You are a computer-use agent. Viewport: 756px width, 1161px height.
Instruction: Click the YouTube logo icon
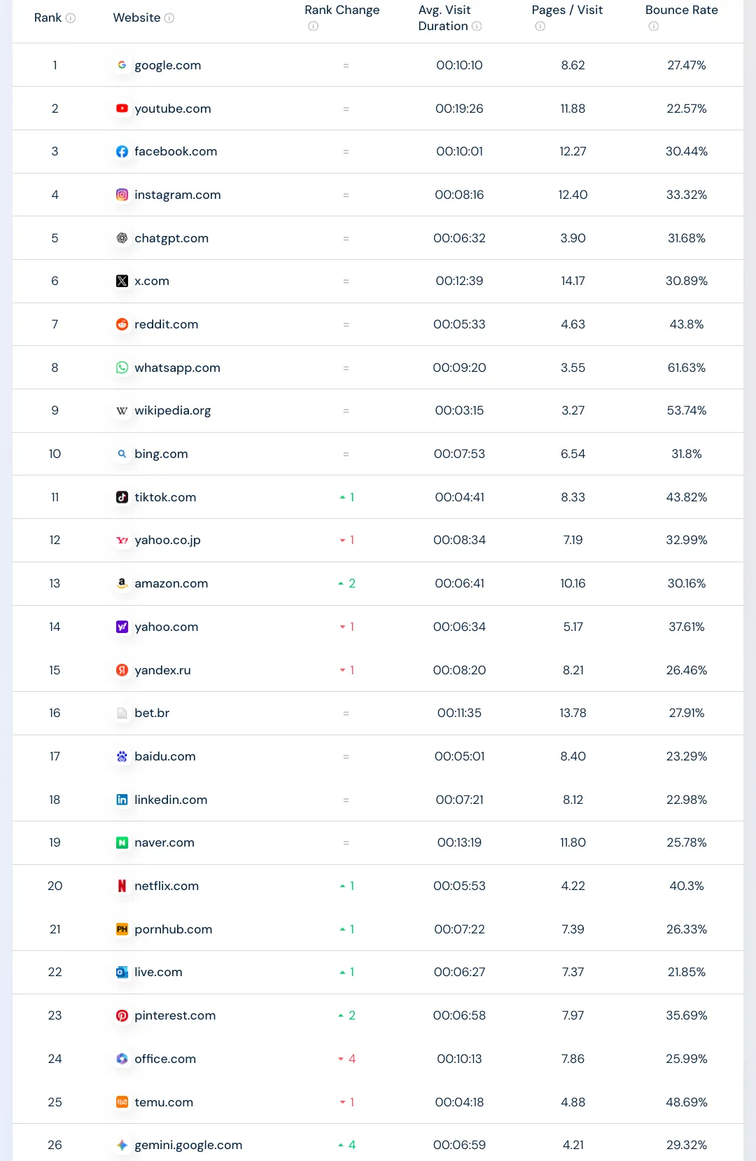coord(122,109)
